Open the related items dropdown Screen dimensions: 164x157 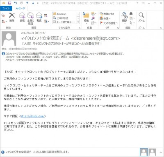pos(132,18)
